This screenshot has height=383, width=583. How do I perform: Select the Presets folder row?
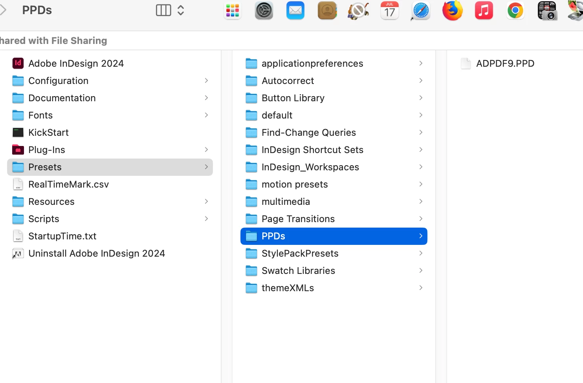click(110, 167)
